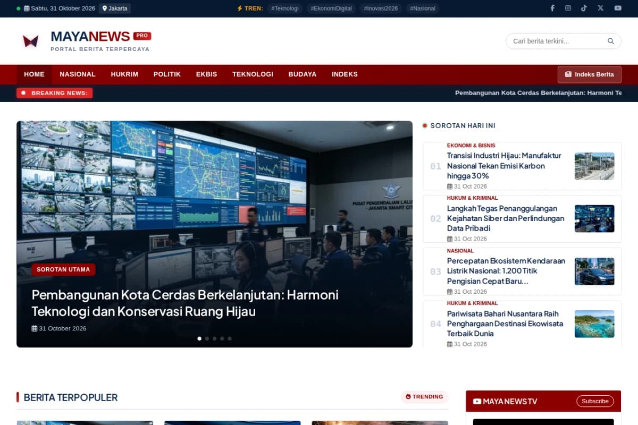
Task: Open the INDEKS menu section
Action: 345,74
